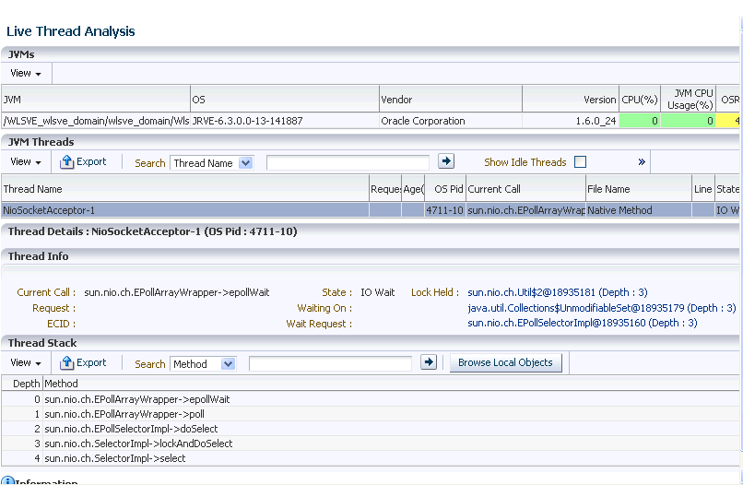Run the JVM Threads search arrow
This screenshot has height=485, width=743.
446,161
